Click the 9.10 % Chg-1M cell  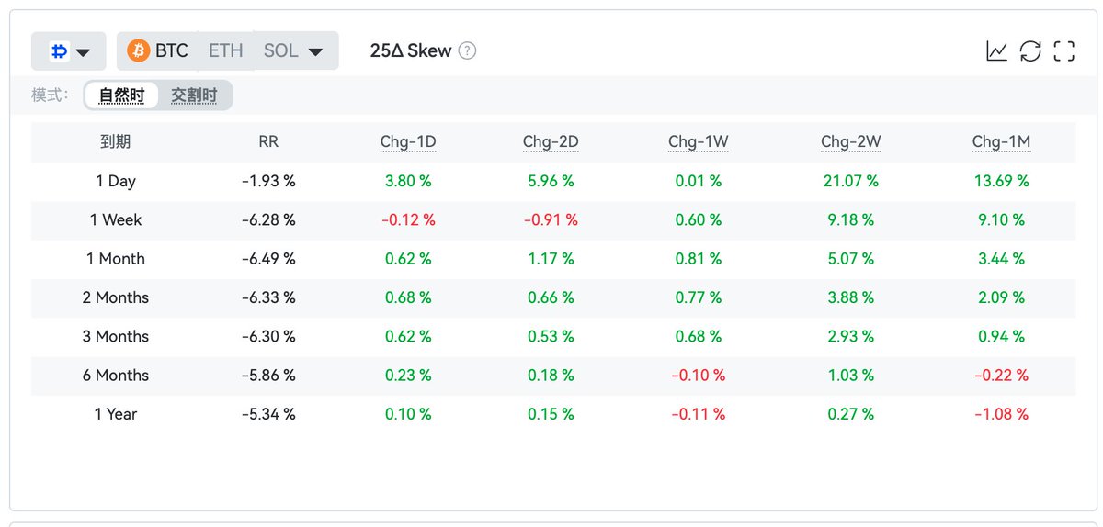1001,220
